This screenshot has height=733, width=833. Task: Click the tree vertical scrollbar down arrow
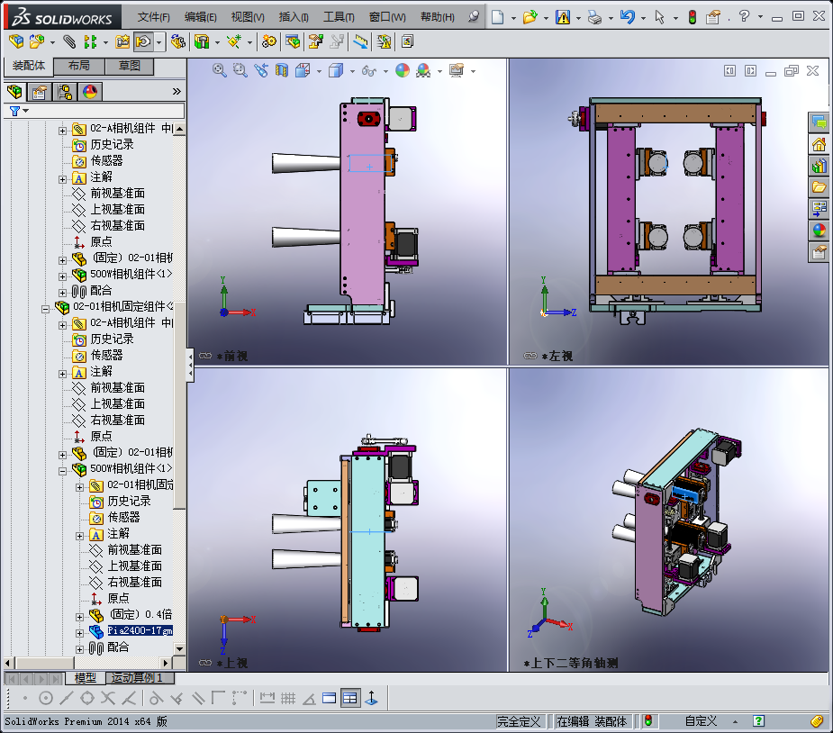pyautogui.click(x=179, y=648)
